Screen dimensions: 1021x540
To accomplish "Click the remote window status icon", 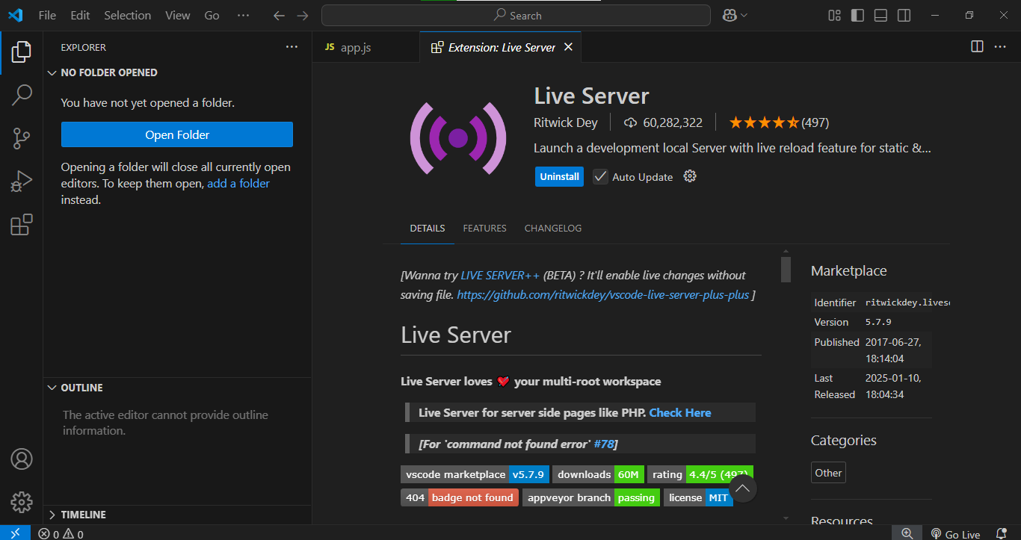I will (x=15, y=533).
